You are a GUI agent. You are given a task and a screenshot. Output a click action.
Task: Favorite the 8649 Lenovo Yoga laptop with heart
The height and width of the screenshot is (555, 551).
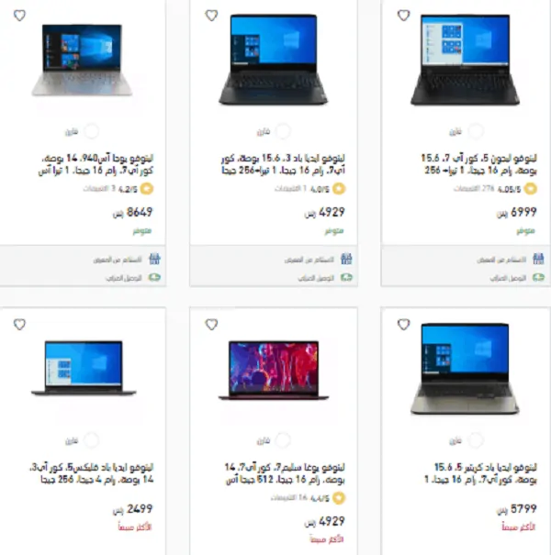(19, 16)
